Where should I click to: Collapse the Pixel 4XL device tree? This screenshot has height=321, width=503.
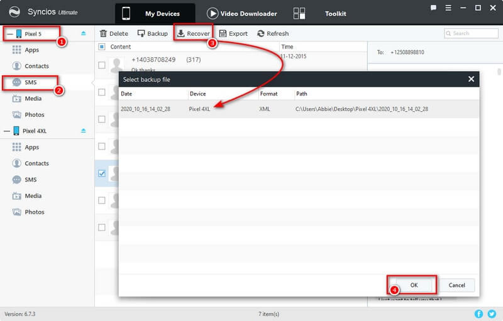coord(7,131)
